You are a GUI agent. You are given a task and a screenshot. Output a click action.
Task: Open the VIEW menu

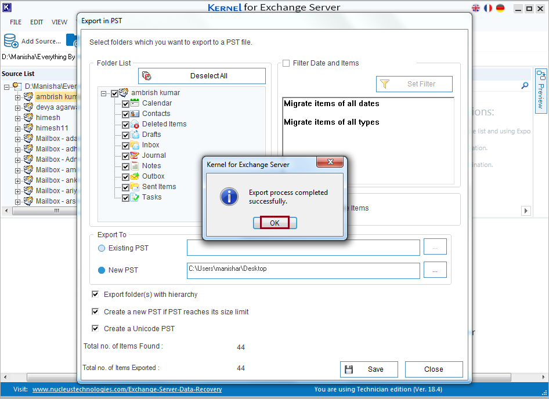pyautogui.click(x=59, y=22)
